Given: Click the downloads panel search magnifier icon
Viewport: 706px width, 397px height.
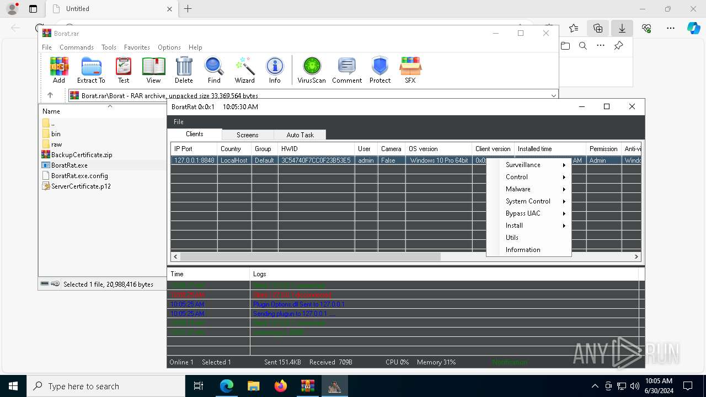Looking at the screenshot, I should point(583,46).
